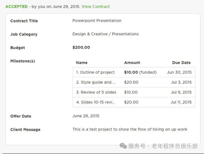This screenshot has width=204, height=154.
Task: Click the June 29, 2015 offer date
Action: click(86, 116)
